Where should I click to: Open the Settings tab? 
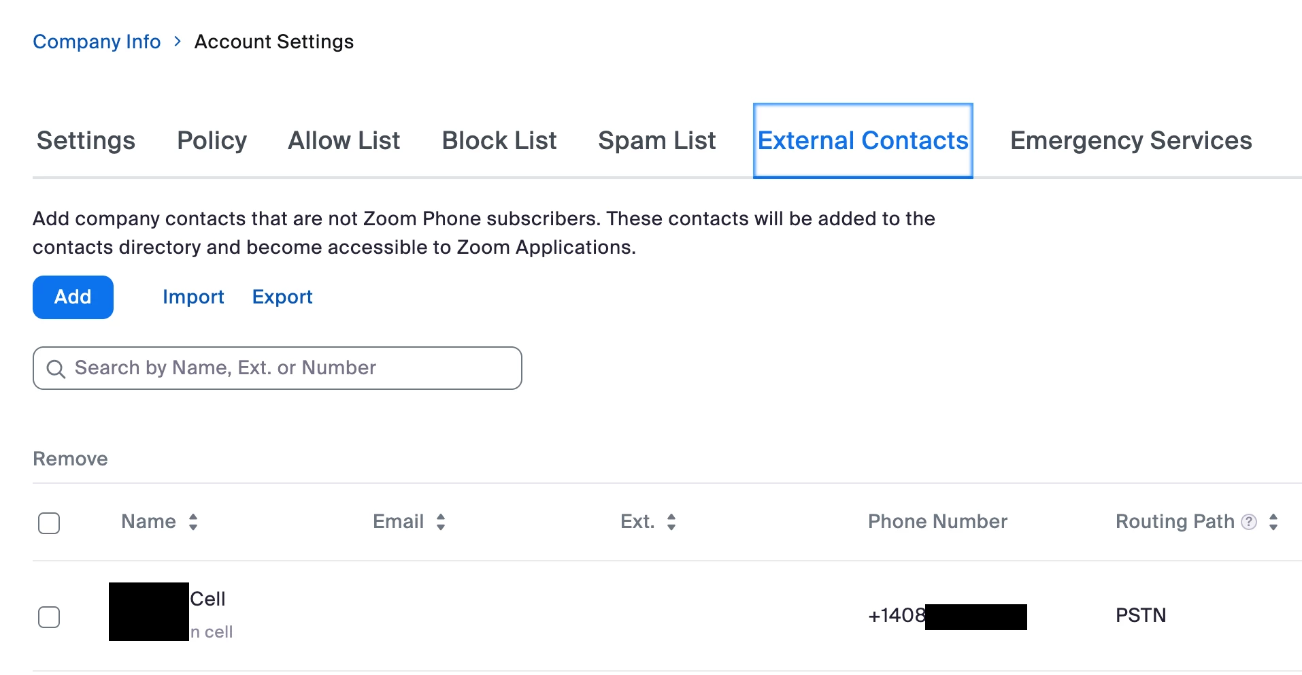86,141
